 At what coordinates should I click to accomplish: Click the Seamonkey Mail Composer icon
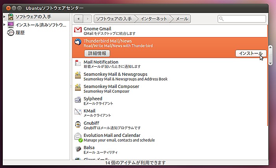[x=78, y=87]
